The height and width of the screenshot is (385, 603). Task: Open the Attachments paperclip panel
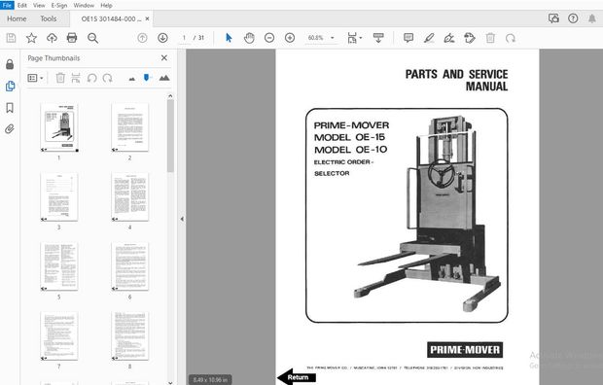pyautogui.click(x=10, y=129)
